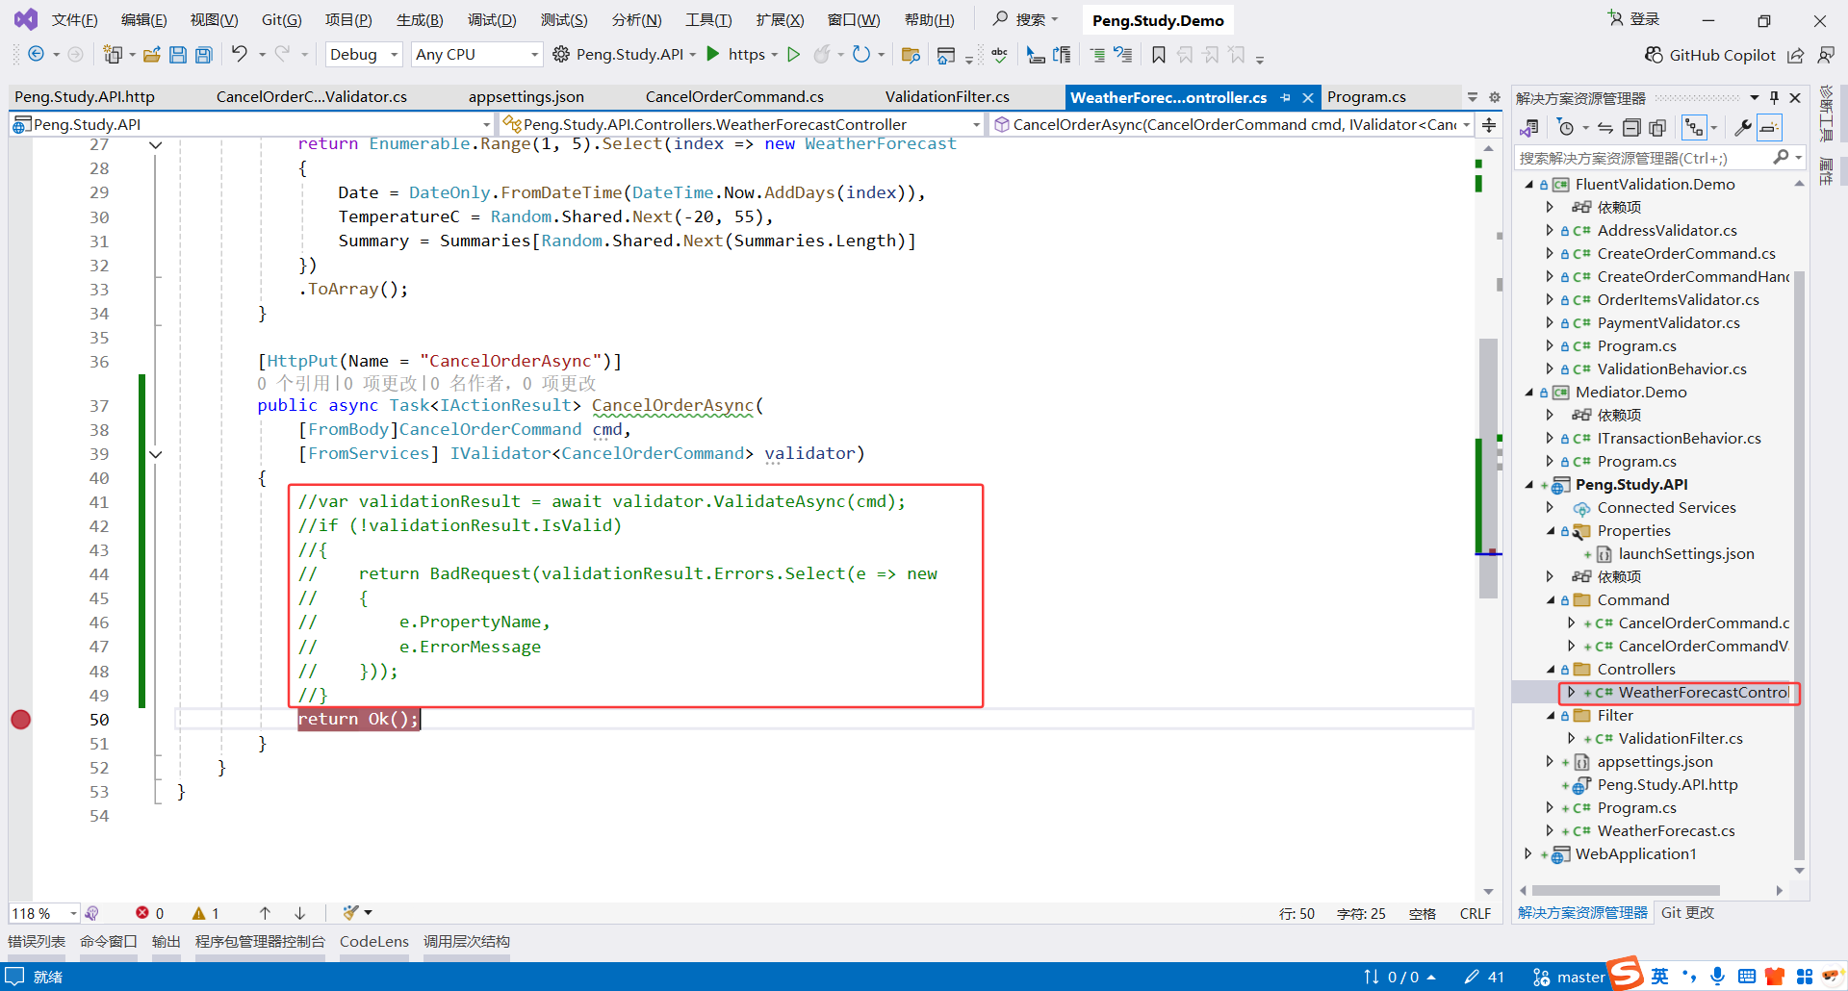Viewport: 1848px width, 991px height.
Task: Open the Peng.Study.API project scope dropdown
Action: point(252,124)
